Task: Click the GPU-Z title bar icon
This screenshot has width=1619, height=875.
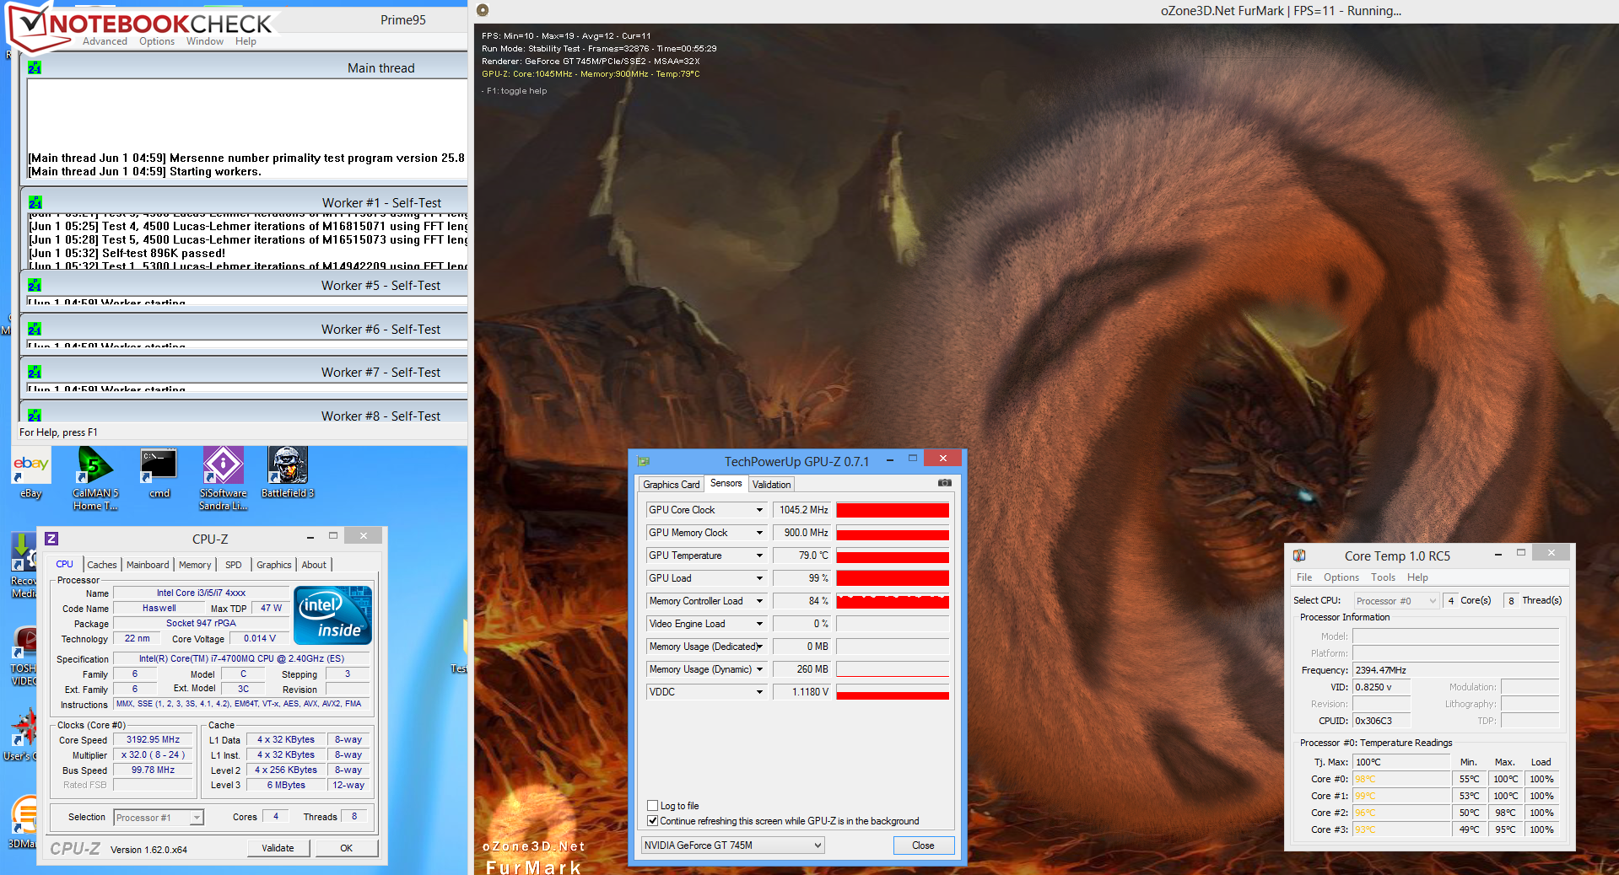Action: [x=644, y=461]
